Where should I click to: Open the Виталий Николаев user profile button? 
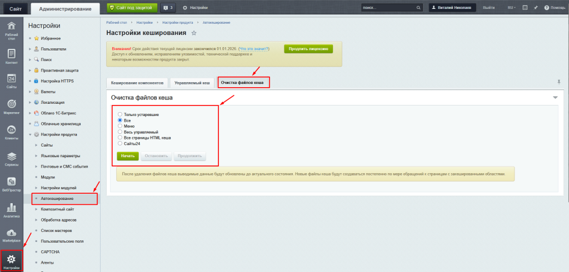click(452, 8)
